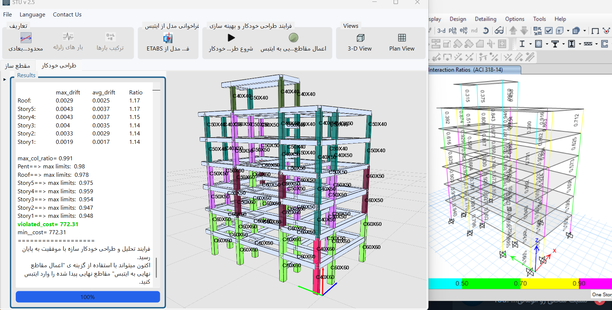Screen dimensions: 612x310
Task: Click the Results panel vertical scrollbar
Action: [x=156, y=267]
